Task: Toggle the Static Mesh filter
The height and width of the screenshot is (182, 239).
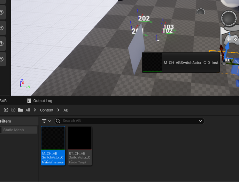Action: [x=19, y=130]
